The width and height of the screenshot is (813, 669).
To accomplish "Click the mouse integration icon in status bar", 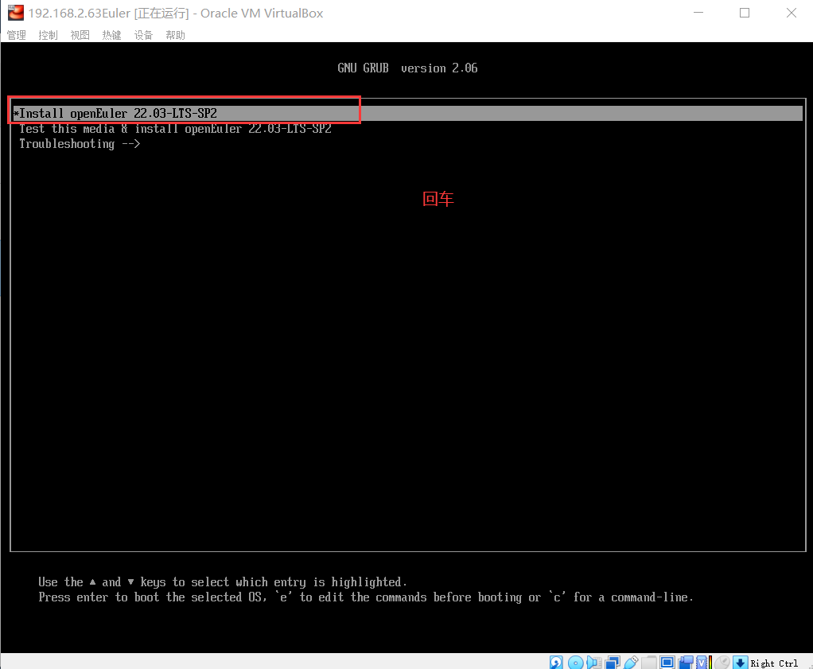I will 722,663.
